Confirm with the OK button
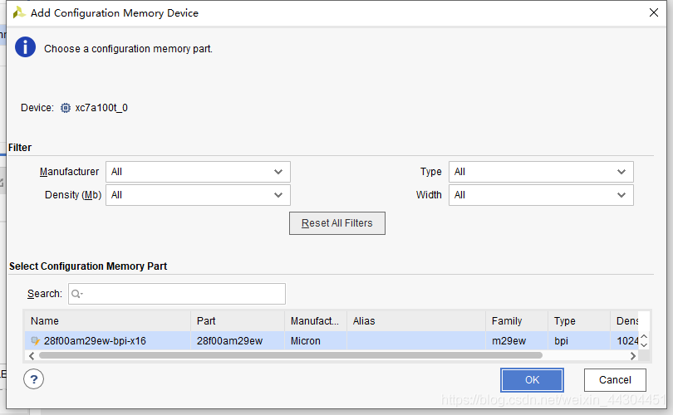This screenshot has height=415, width=673. click(x=532, y=380)
